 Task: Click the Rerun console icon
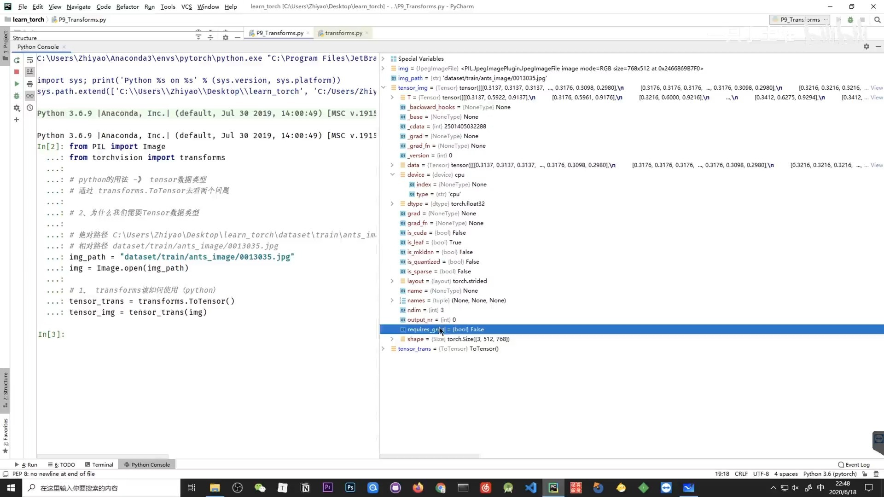point(17,60)
